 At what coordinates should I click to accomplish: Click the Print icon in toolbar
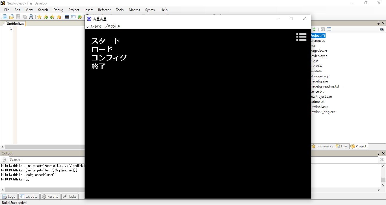(x=31, y=17)
